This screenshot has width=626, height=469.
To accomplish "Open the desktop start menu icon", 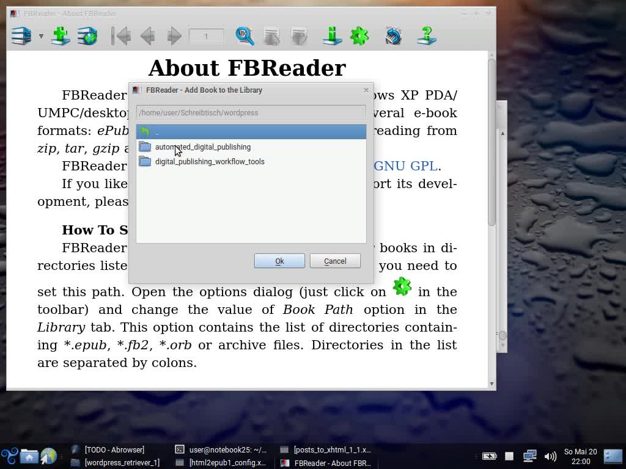I will click(x=10, y=456).
